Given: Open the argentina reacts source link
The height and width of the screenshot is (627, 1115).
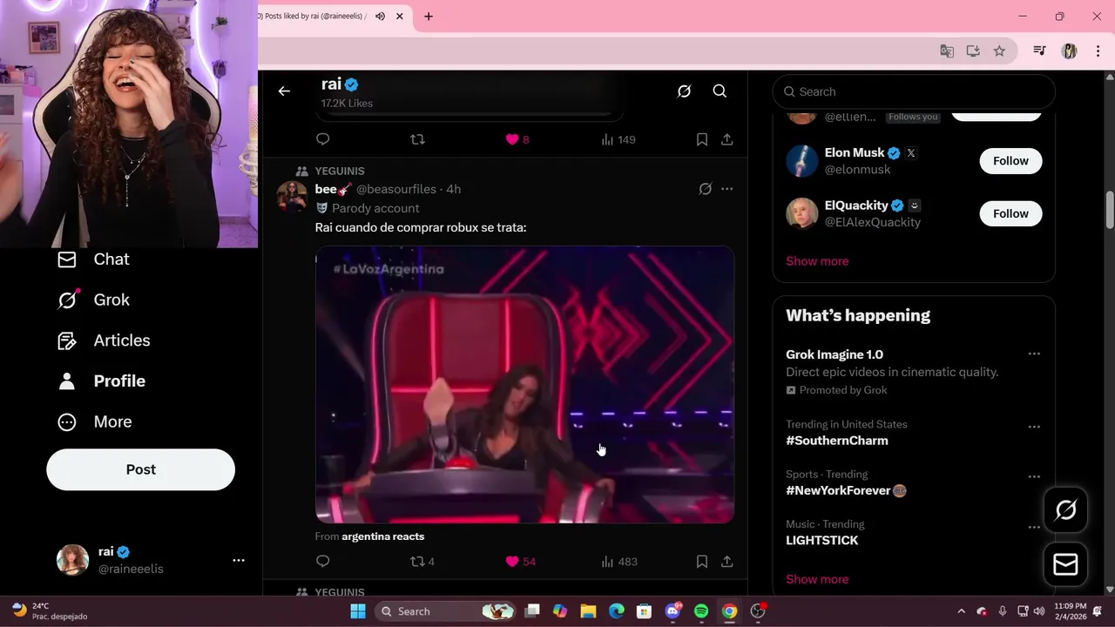Looking at the screenshot, I should point(382,536).
